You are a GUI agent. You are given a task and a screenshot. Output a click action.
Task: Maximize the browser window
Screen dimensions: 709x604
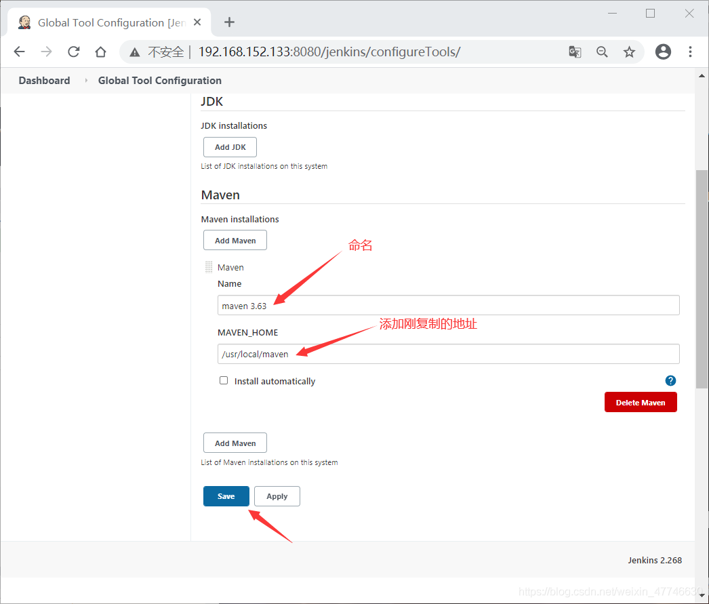[x=650, y=14]
